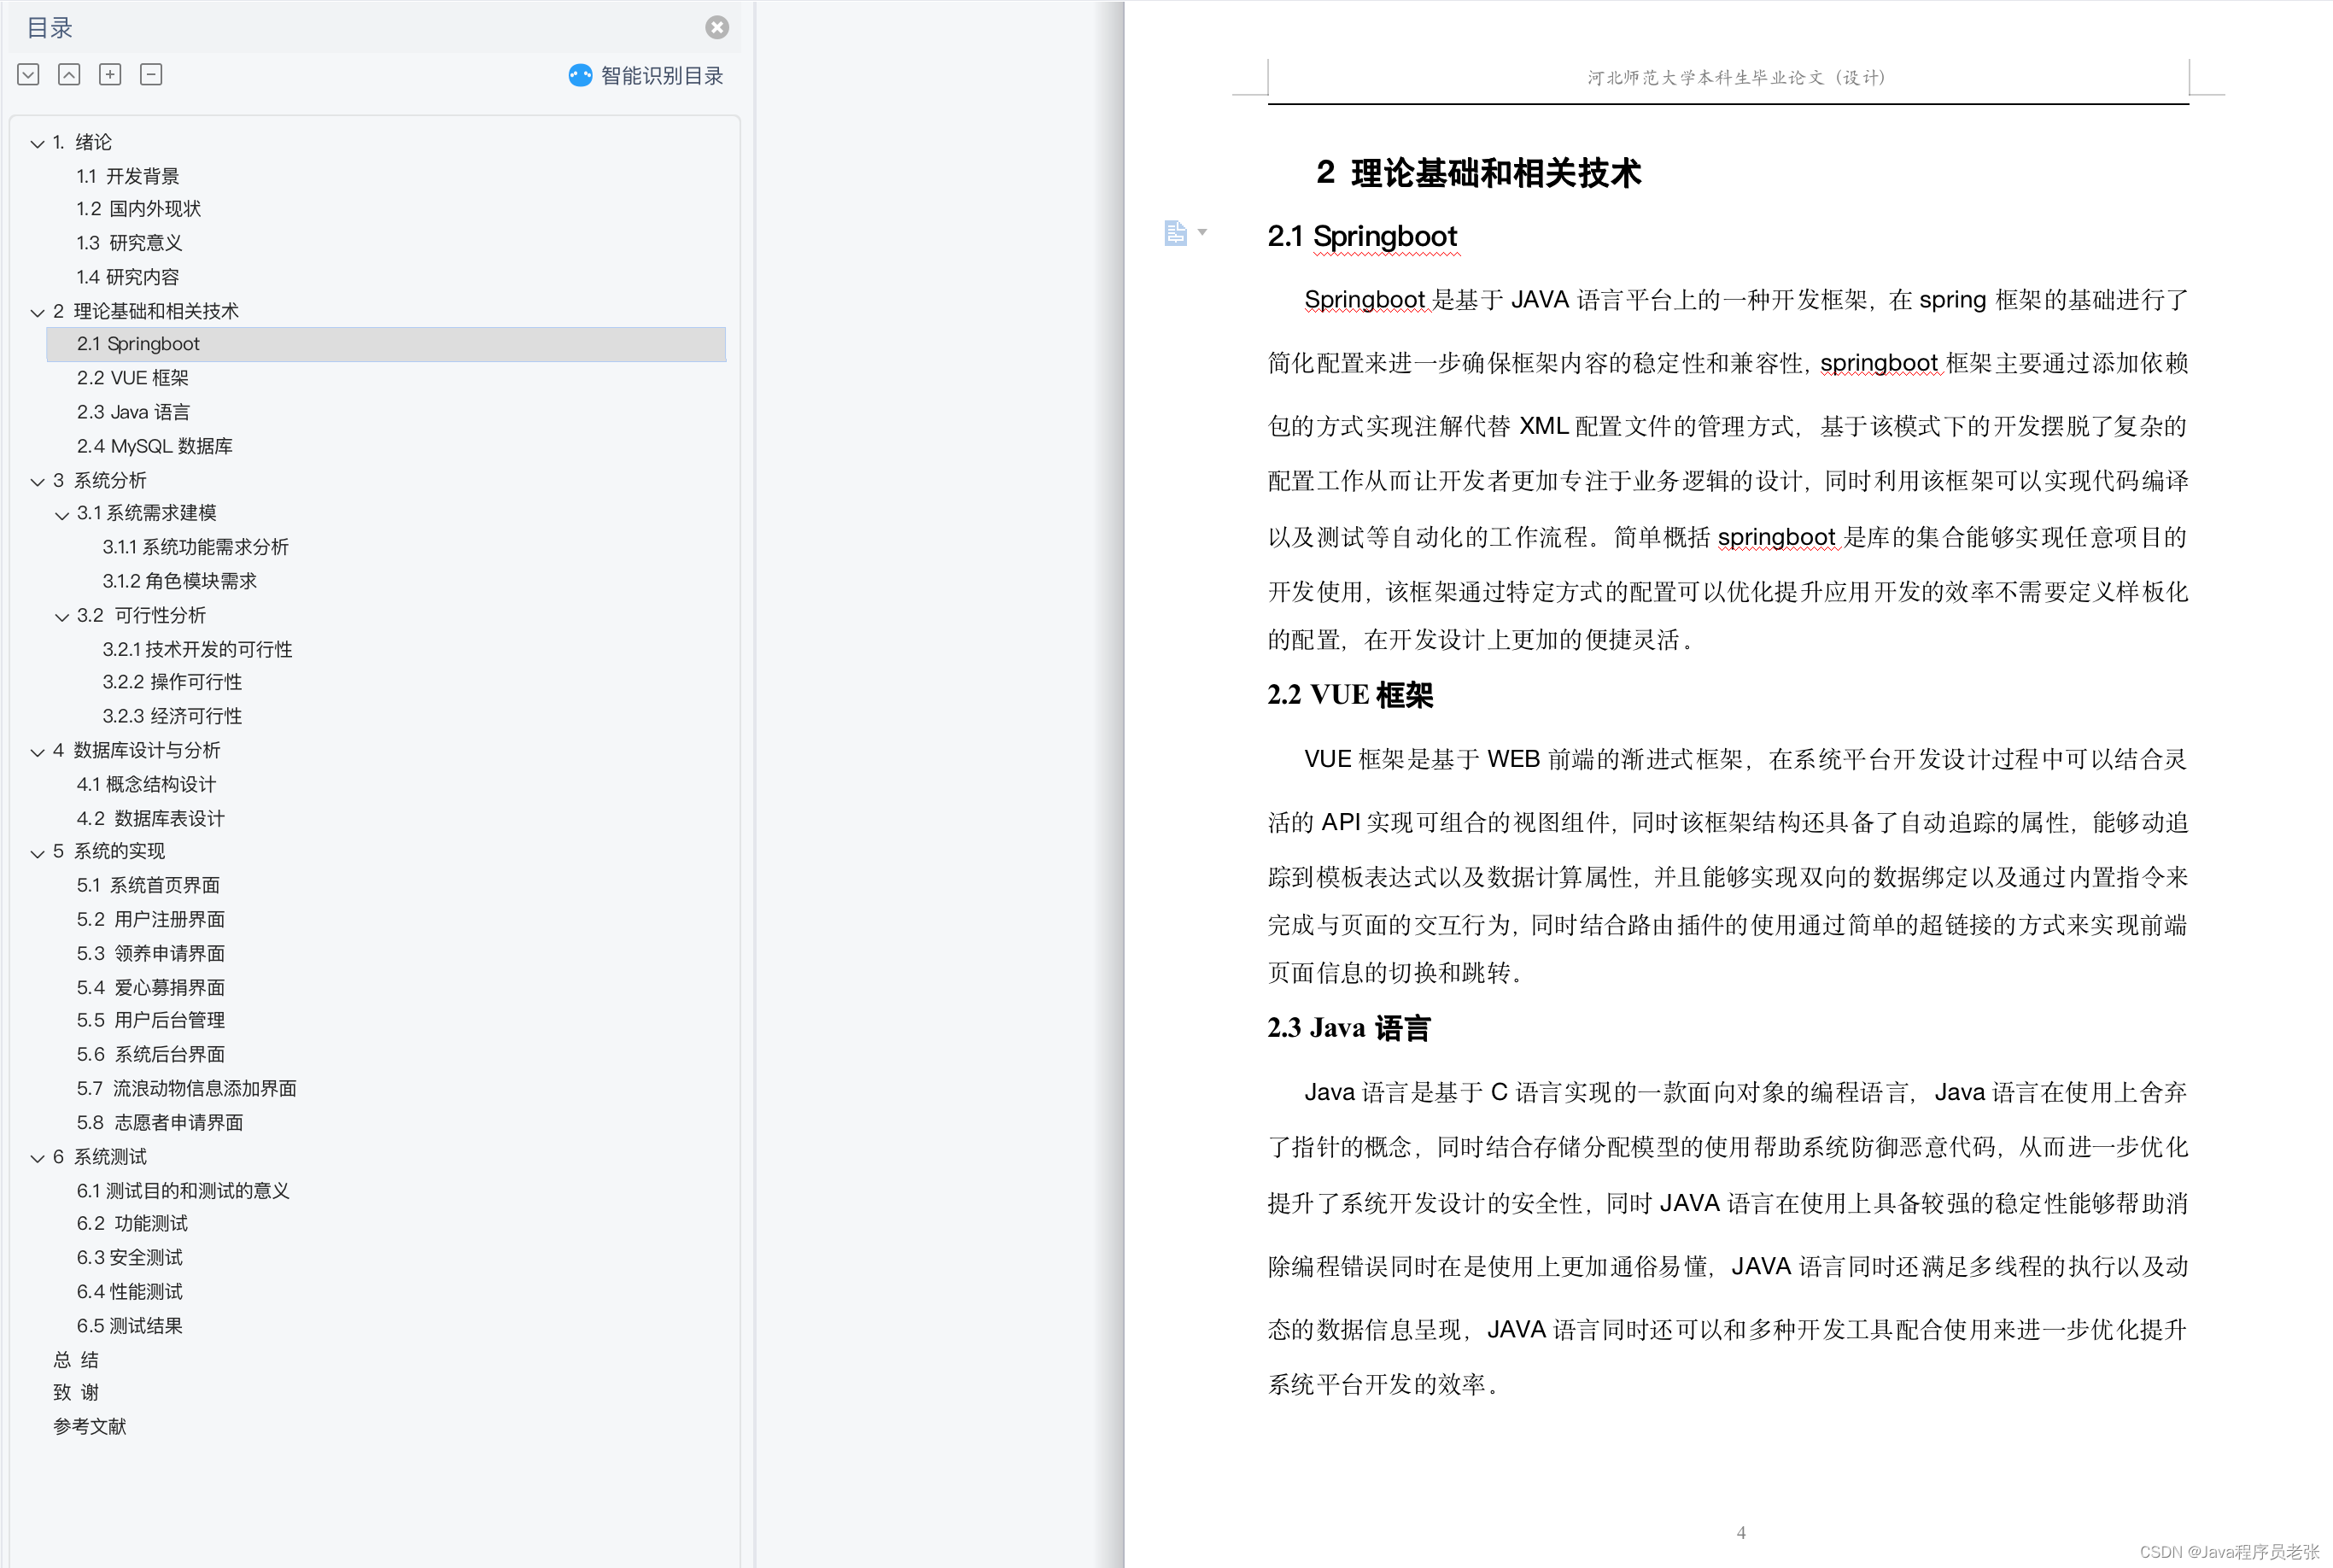The height and width of the screenshot is (1568, 2333).
Task: Click the blue smart-recognition robot icon
Action: [580, 76]
